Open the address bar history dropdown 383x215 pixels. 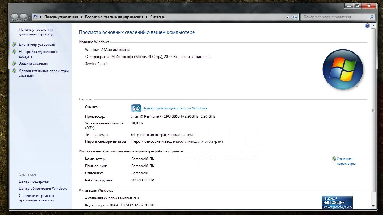pos(288,17)
